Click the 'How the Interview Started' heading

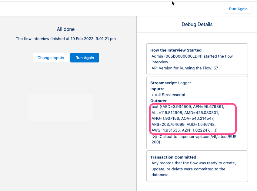[x=176, y=50]
